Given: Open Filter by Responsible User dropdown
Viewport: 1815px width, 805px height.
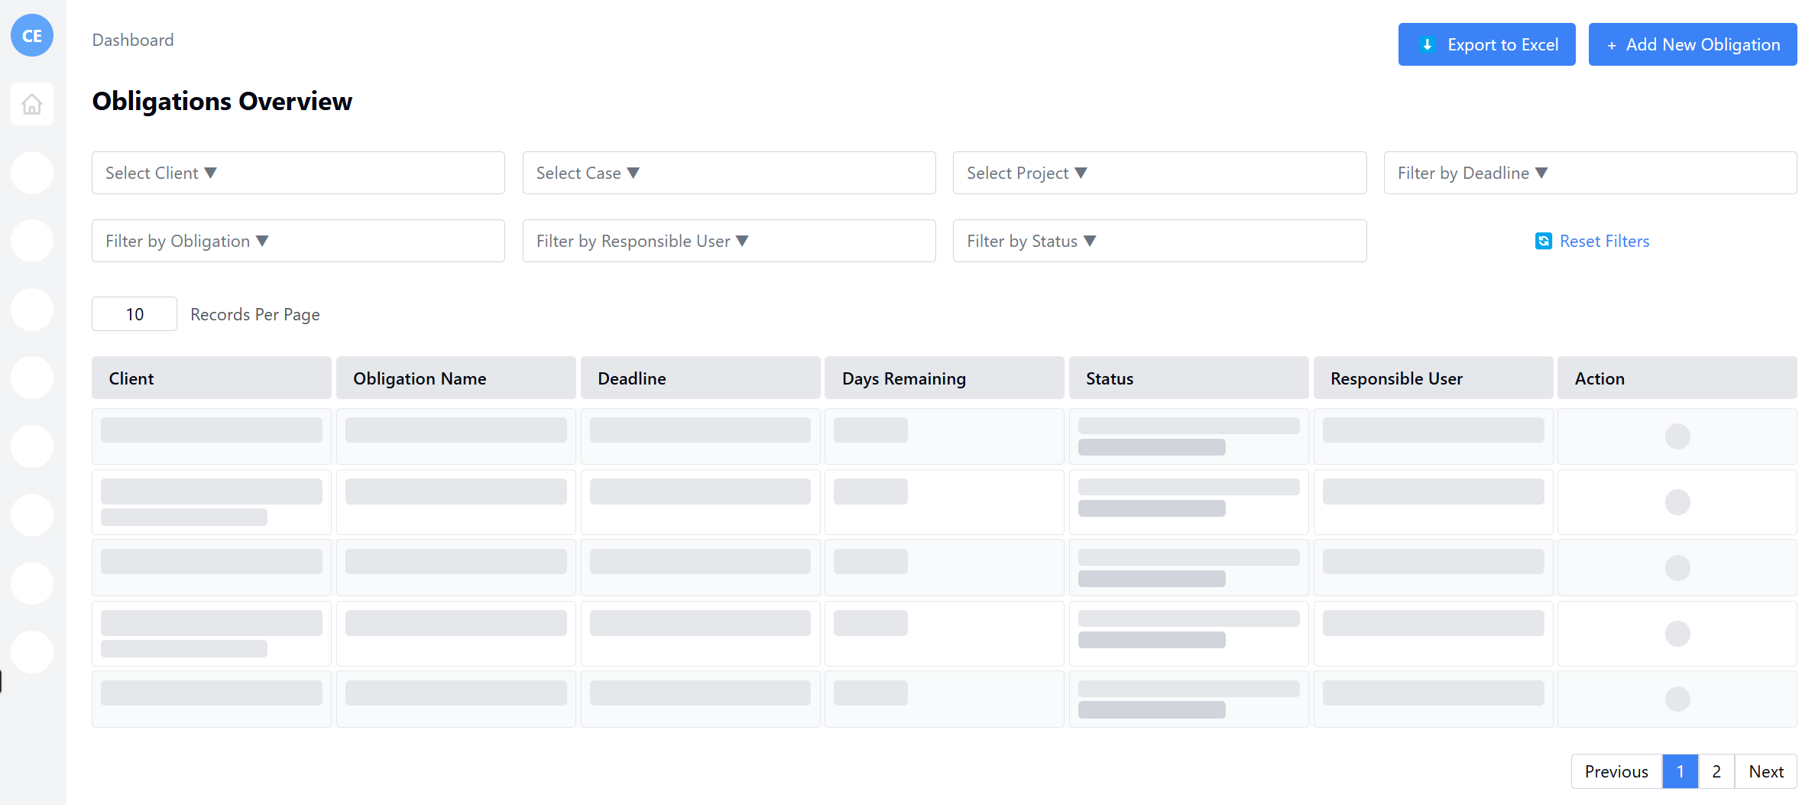Looking at the screenshot, I should pos(729,241).
